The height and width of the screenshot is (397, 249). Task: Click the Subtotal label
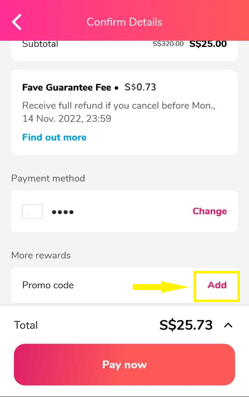click(x=40, y=44)
